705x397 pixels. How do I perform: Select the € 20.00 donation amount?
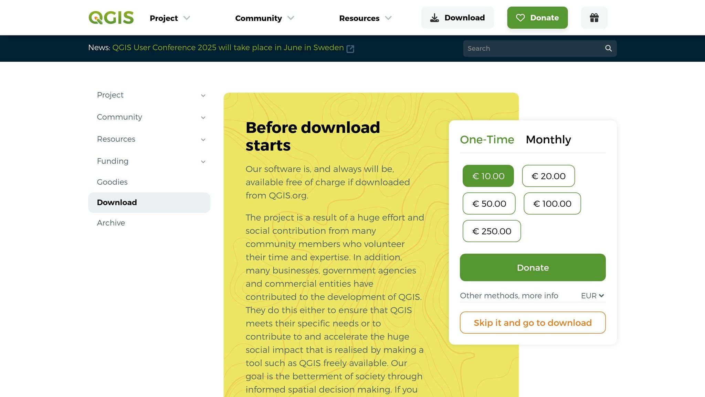pos(548,176)
